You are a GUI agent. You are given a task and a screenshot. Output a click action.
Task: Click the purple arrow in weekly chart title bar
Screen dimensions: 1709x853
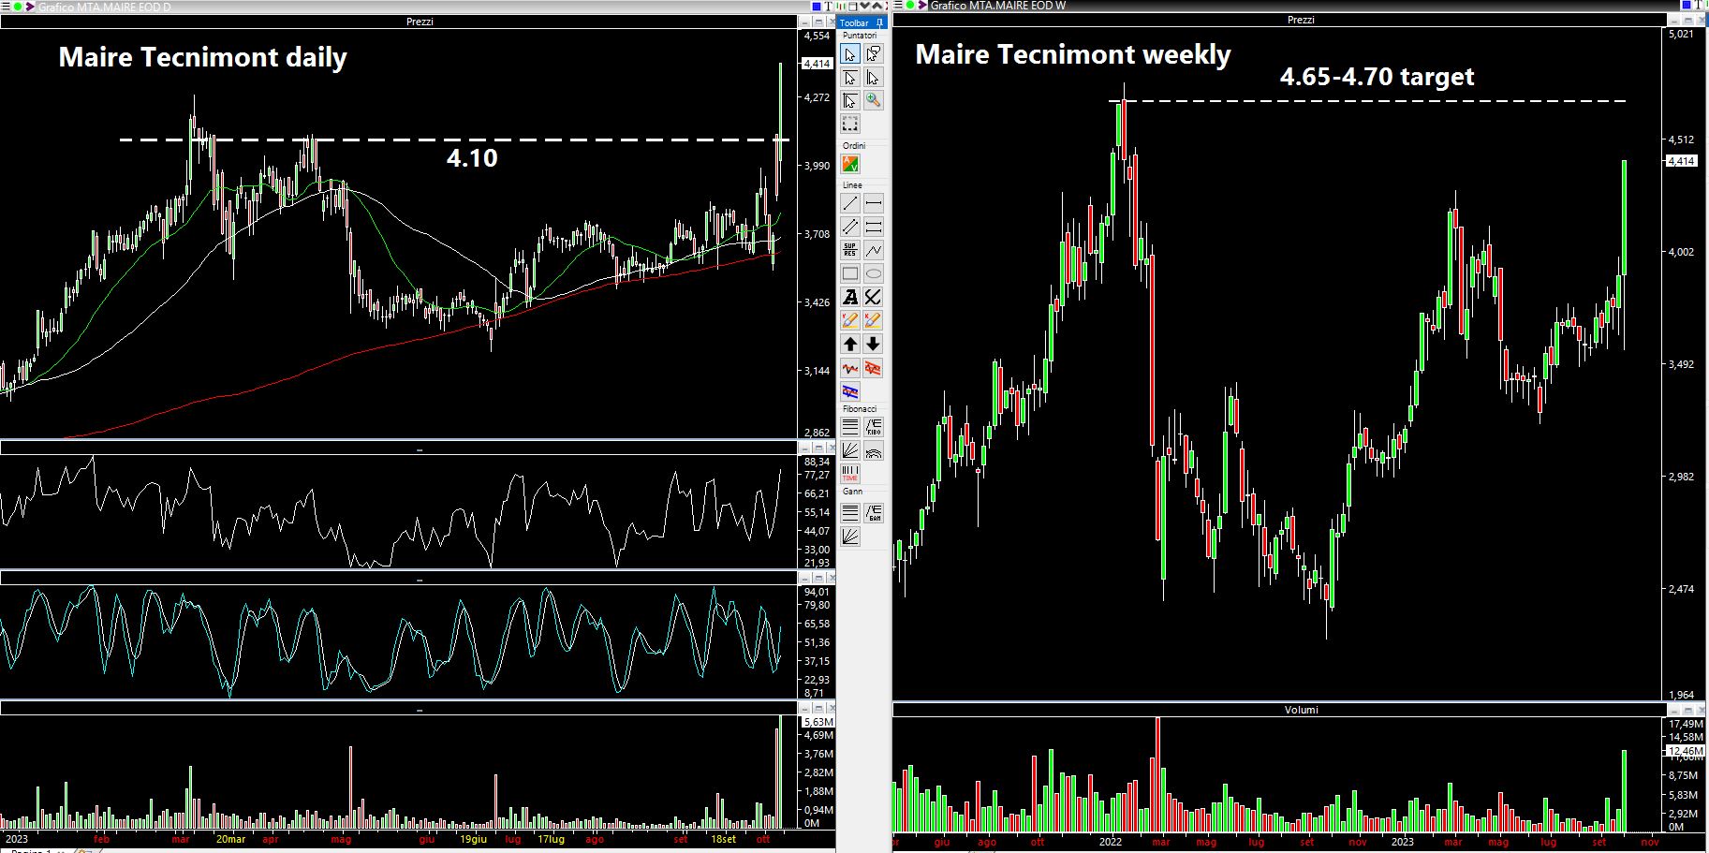(922, 5)
